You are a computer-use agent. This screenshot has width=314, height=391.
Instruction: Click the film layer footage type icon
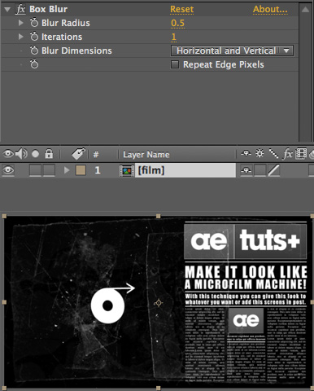pos(127,171)
